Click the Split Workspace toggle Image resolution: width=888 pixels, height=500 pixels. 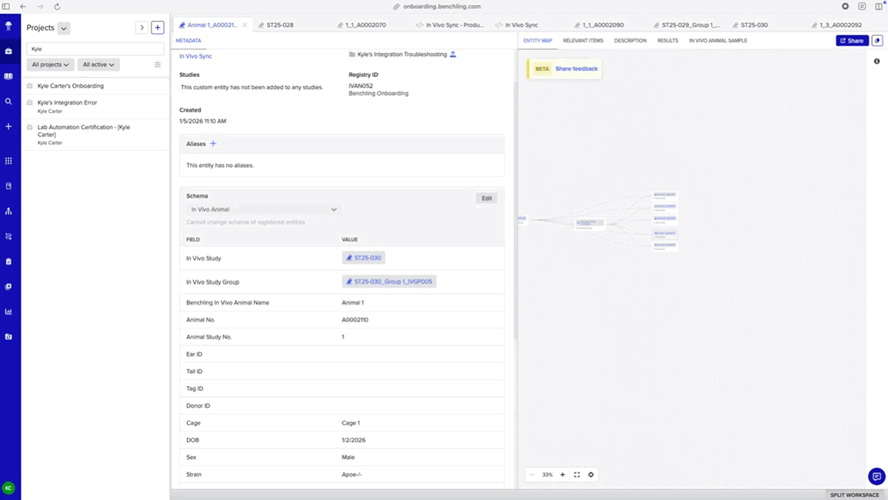pyautogui.click(x=854, y=495)
